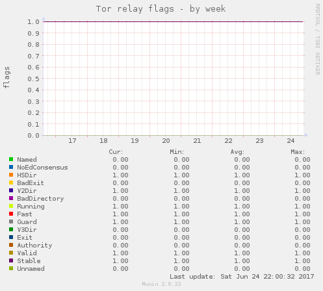Click the Munin 2.0.33 footer text
Image resolution: width=323 pixels, height=291 pixels.
point(161,284)
